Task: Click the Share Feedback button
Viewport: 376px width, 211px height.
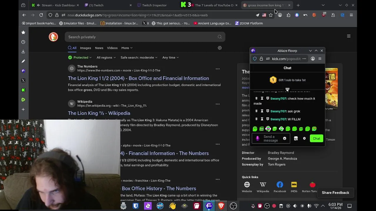Action: tap(335, 193)
